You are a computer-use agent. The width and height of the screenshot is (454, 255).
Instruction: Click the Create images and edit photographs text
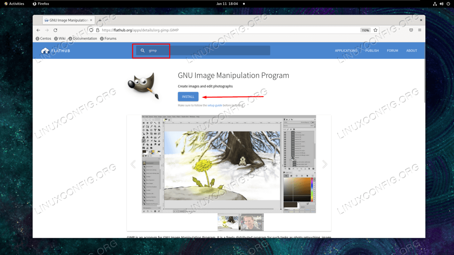(205, 86)
